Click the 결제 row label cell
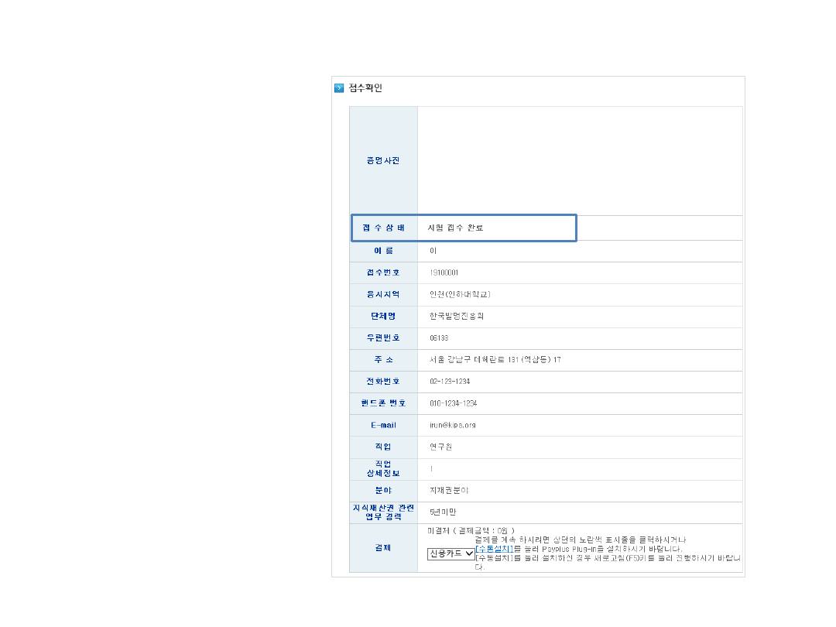The width and height of the screenshot is (836, 627). pyautogui.click(x=384, y=548)
